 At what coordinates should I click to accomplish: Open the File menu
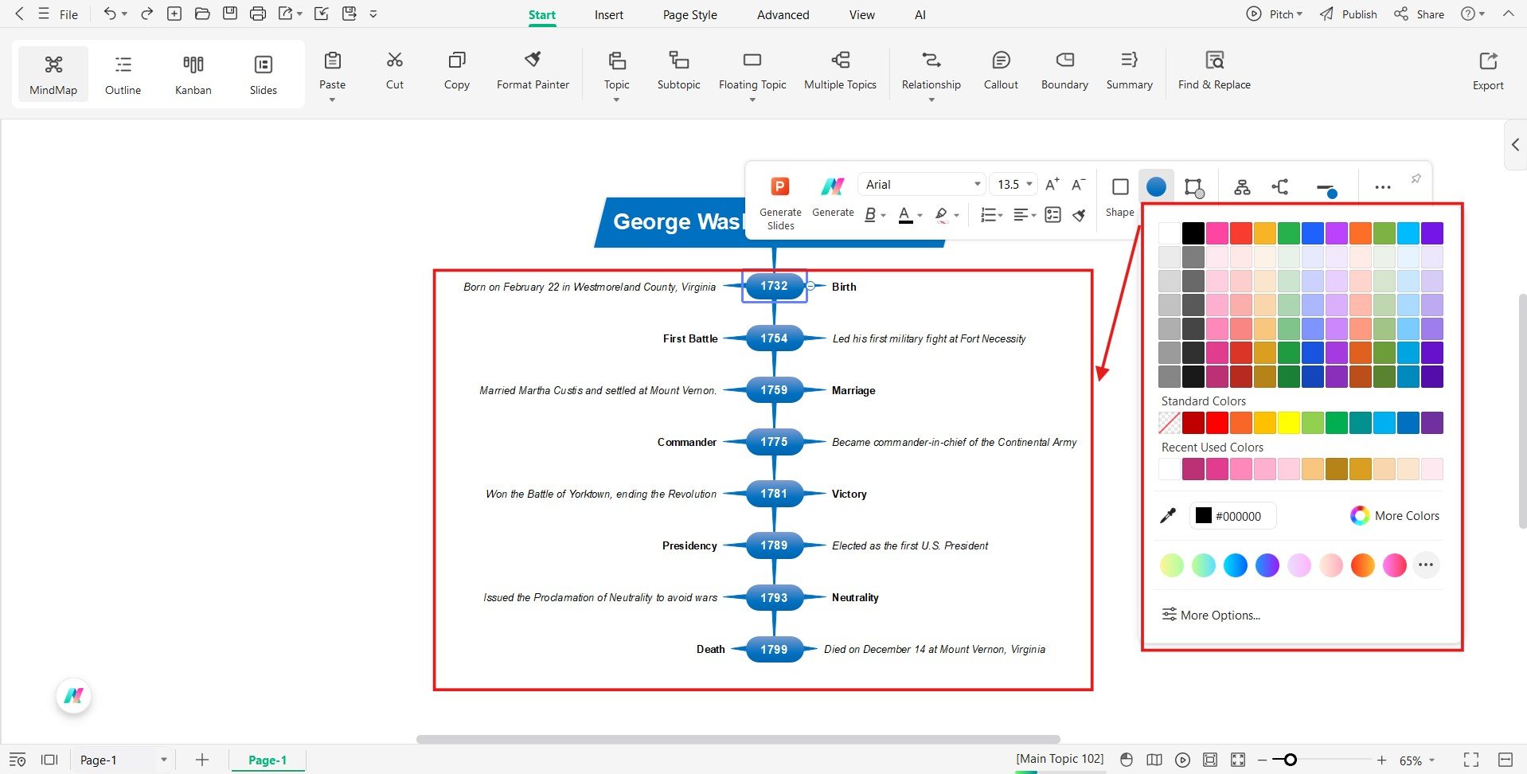point(60,14)
